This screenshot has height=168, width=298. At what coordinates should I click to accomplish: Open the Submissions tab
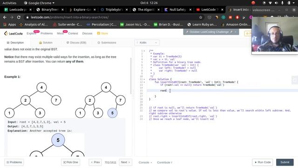click(x=107, y=42)
